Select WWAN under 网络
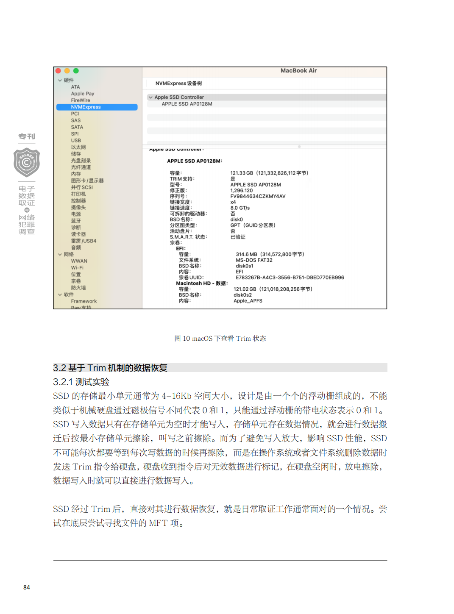This screenshot has height=614, width=454. [79, 261]
